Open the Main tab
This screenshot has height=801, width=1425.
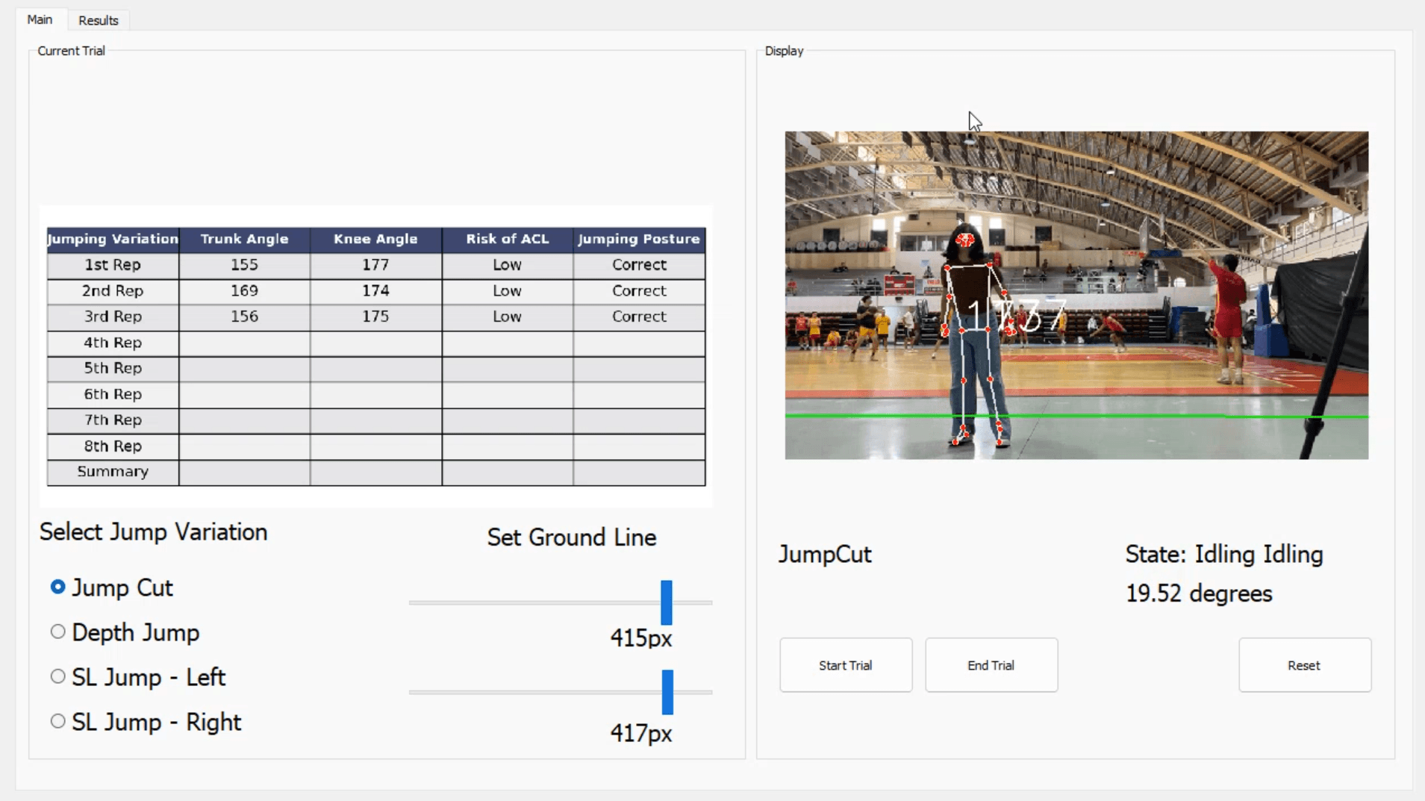(40, 19)
